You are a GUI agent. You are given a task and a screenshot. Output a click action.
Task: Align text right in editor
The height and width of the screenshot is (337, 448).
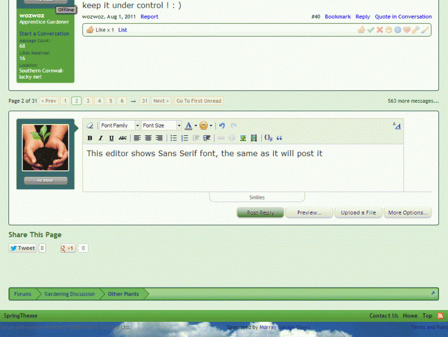coord(159,138)
